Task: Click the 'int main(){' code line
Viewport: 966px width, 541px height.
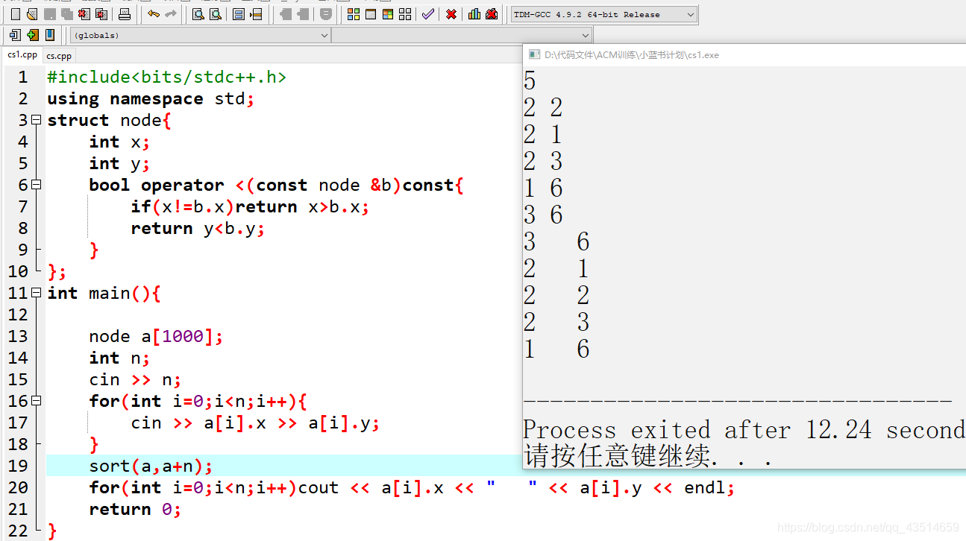Action: [104, 294]
